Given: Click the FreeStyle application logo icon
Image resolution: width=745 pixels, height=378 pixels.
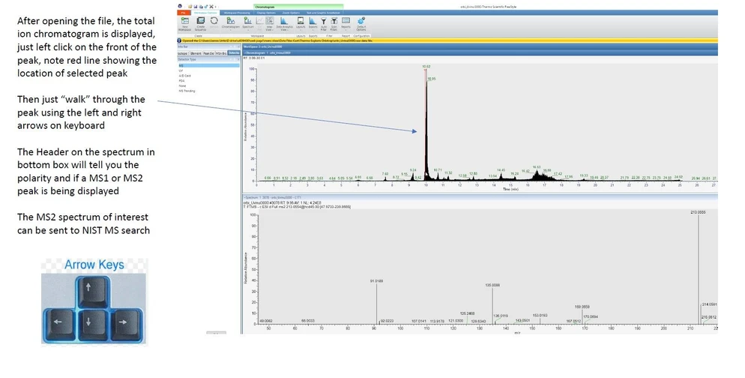Looking at the screenshot, I should [x=180, y=6].
